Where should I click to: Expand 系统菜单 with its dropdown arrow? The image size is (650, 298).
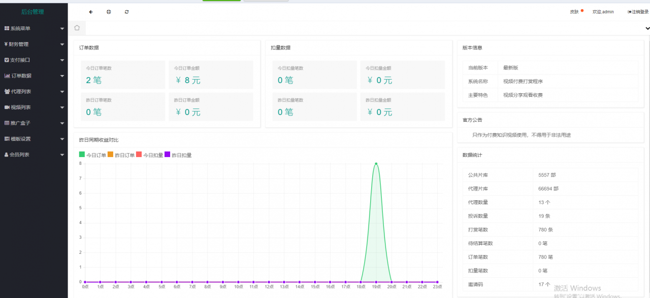pyautogui.click(x=62, y=29)
